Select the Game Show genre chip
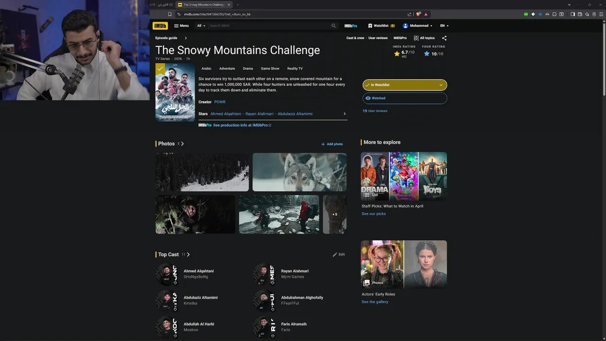The width and height of the screenshot is (606, 341). 270,69
